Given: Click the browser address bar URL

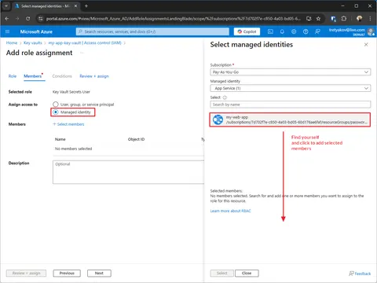Looking at the screenshot, I should coord(173,19).
